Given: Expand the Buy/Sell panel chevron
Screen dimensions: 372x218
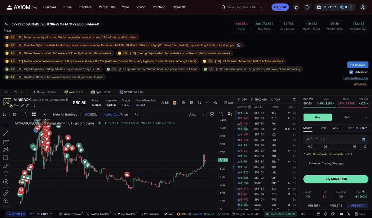Looking at the screenshot, I should [x=366, y=117].
